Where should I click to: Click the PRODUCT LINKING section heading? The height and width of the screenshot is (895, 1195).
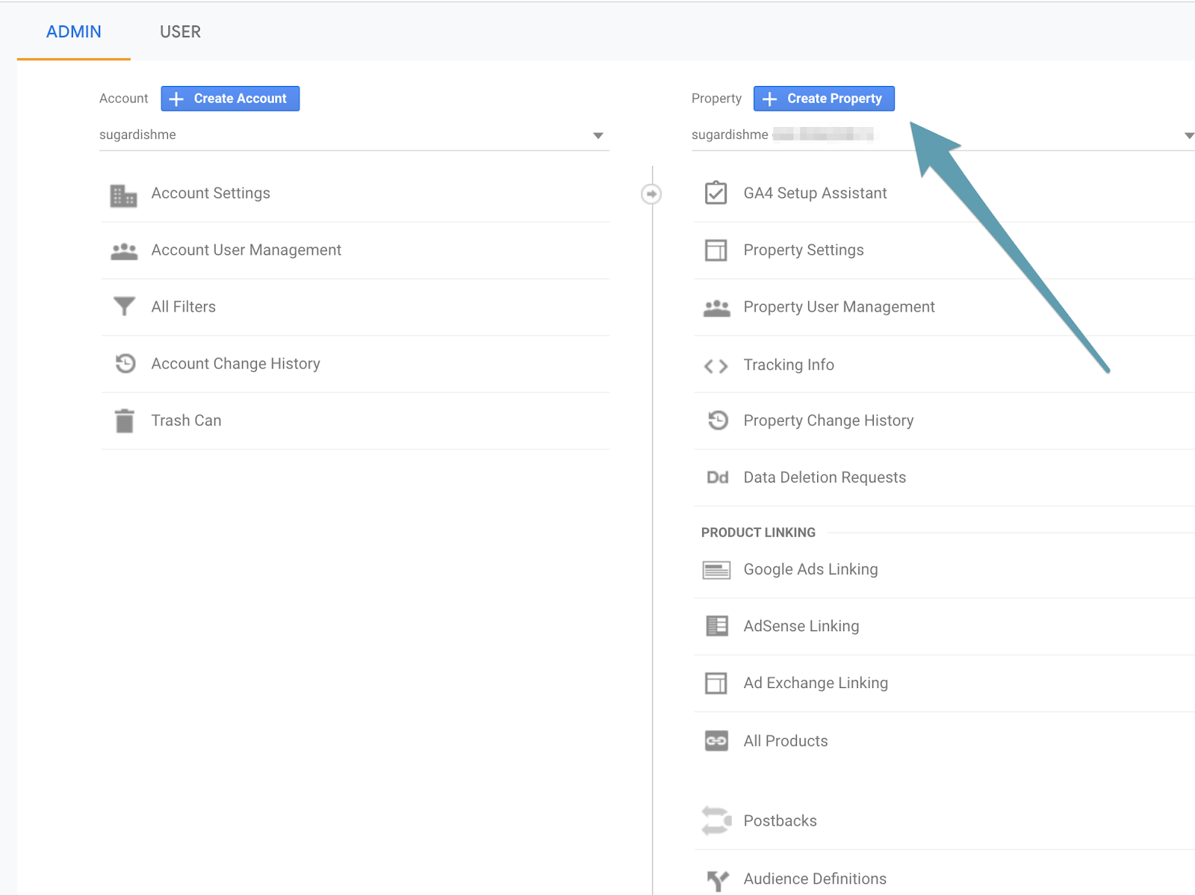pyautogui.click(x=758, y=533)
